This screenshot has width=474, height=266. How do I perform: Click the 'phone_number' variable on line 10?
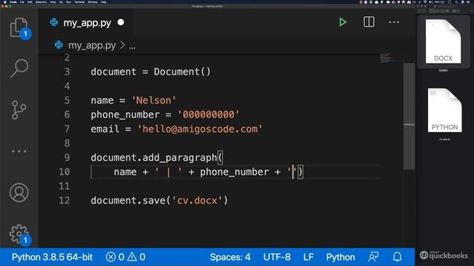234,172
